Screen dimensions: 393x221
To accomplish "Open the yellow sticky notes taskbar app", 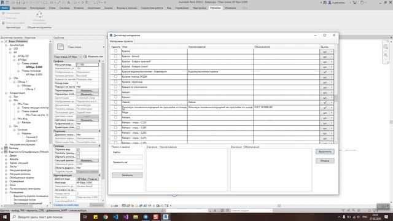I will point(96,217).
